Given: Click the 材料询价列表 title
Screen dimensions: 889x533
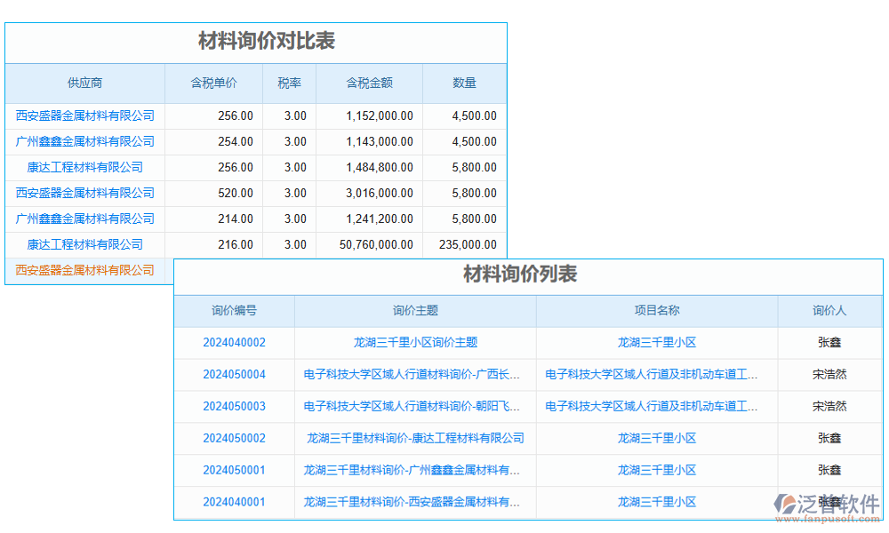Looking at the screenshot, I should coord(518,275).
